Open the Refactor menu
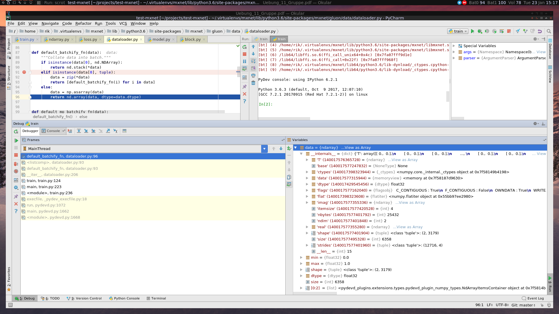Image resolution: width=559 pixels, height=314 pixels. [x=84, y=24]
